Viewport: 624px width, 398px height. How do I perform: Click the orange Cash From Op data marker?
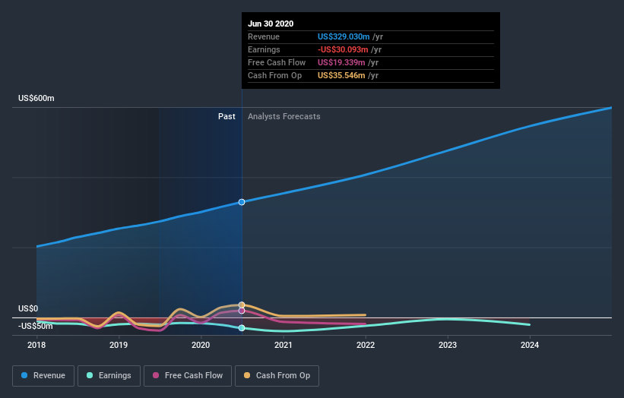[x=242, y=305]
